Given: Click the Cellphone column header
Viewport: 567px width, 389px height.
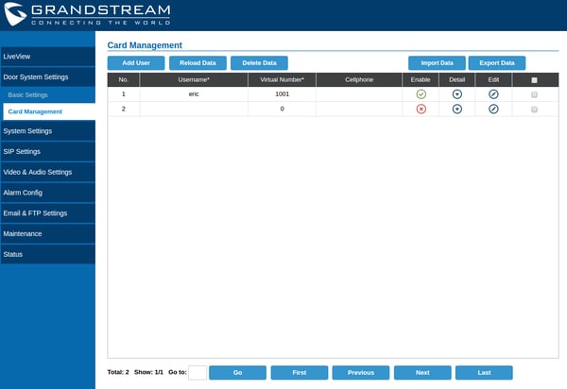Looking at the screenshot, I should (x=359, y=80).
